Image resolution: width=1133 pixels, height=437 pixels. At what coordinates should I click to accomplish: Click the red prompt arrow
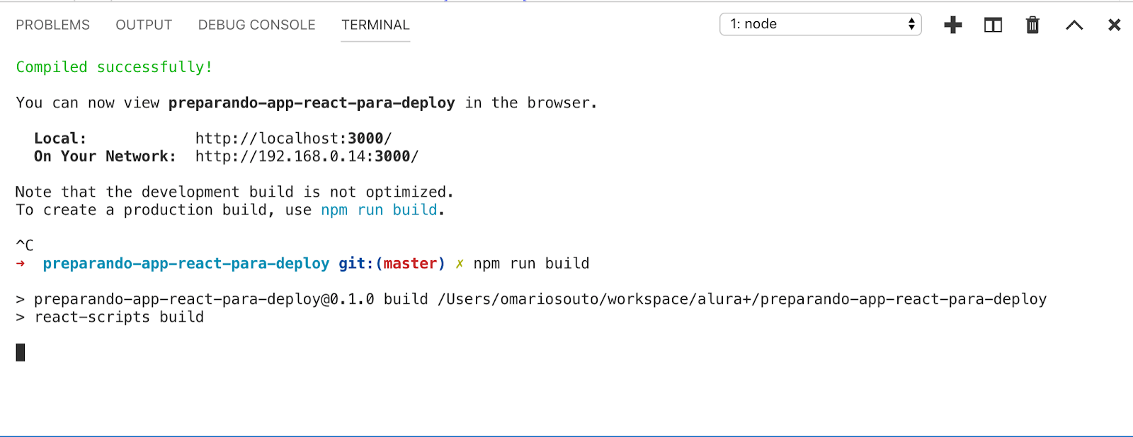click(21, 264)
